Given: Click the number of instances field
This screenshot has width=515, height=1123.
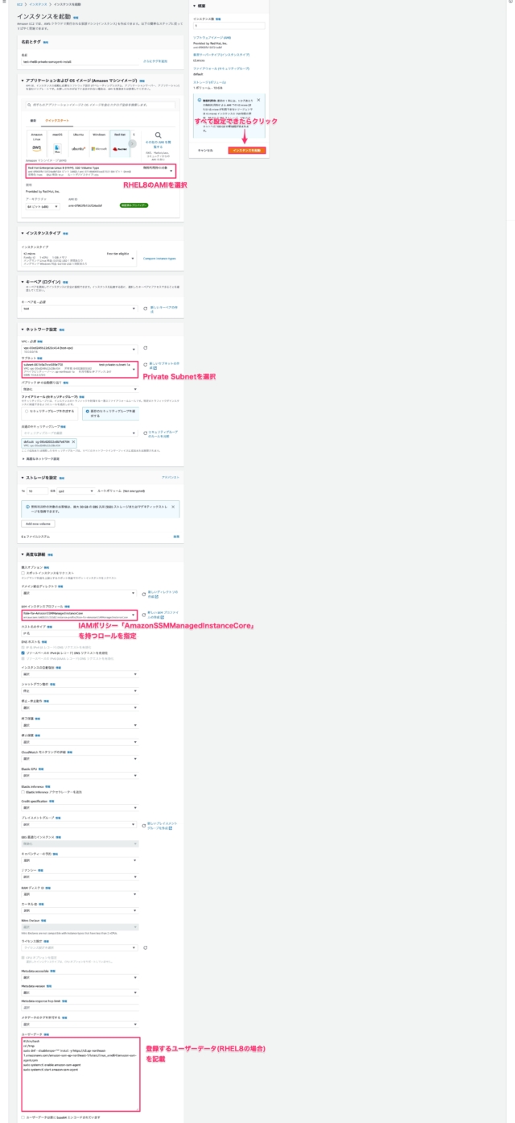Looking at the screenshot, I should 229,25.
